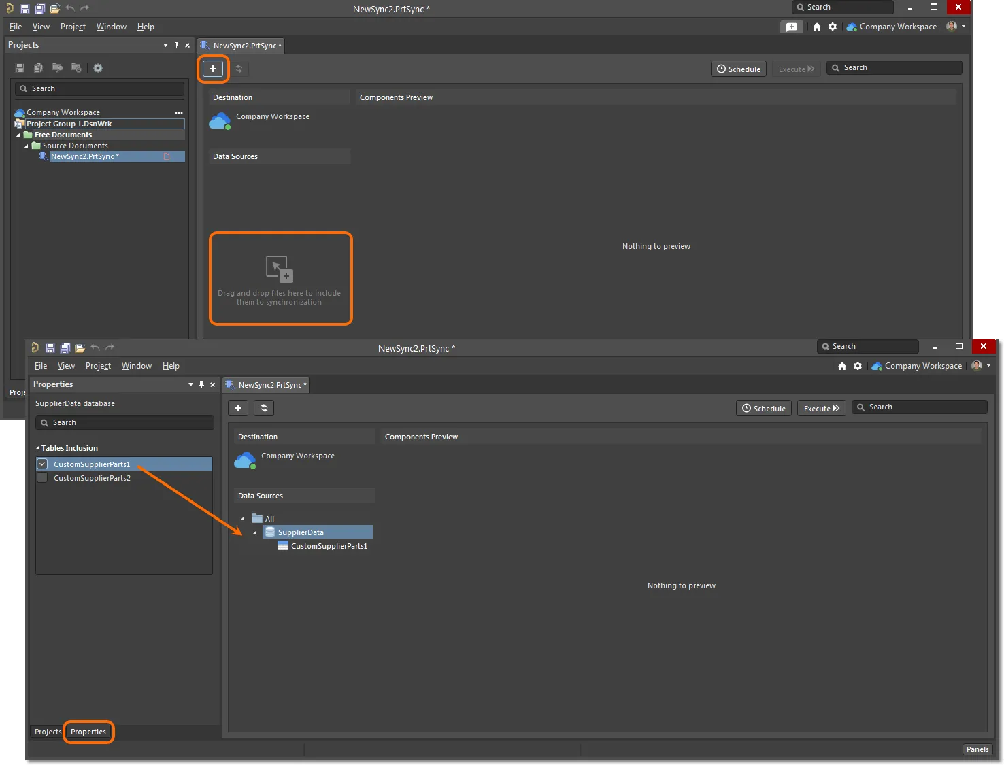The width and height of the screenshot is (1004, 765).
Task: Click the Schedule button in the back window
Action: pos(739,69)
